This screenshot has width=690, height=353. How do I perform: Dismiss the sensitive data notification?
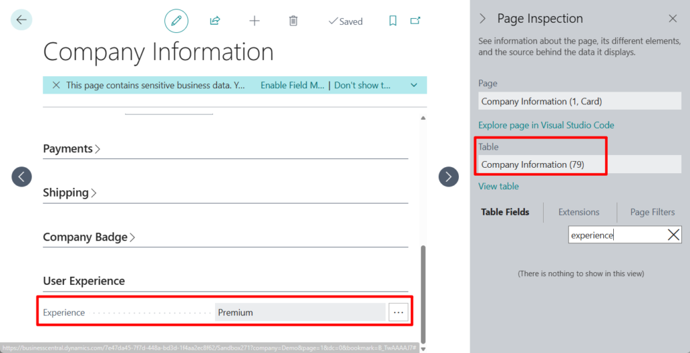[56, 86]
